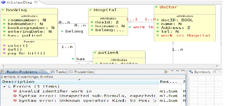Select the out() event
The image size is (225, 106).
(15, 50)
